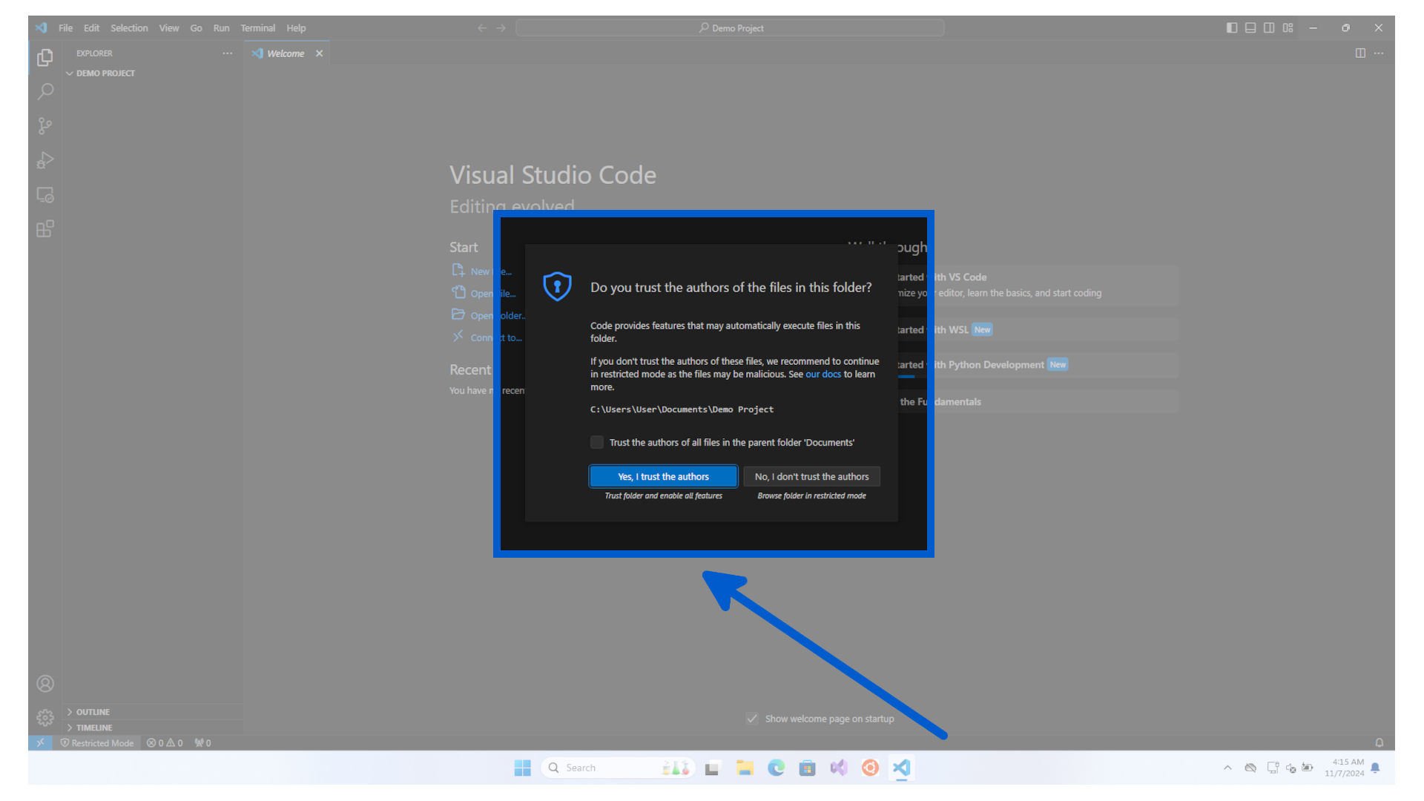Expand the TIMELINE section
The image size is (1424, 801).
click(94, 728)
